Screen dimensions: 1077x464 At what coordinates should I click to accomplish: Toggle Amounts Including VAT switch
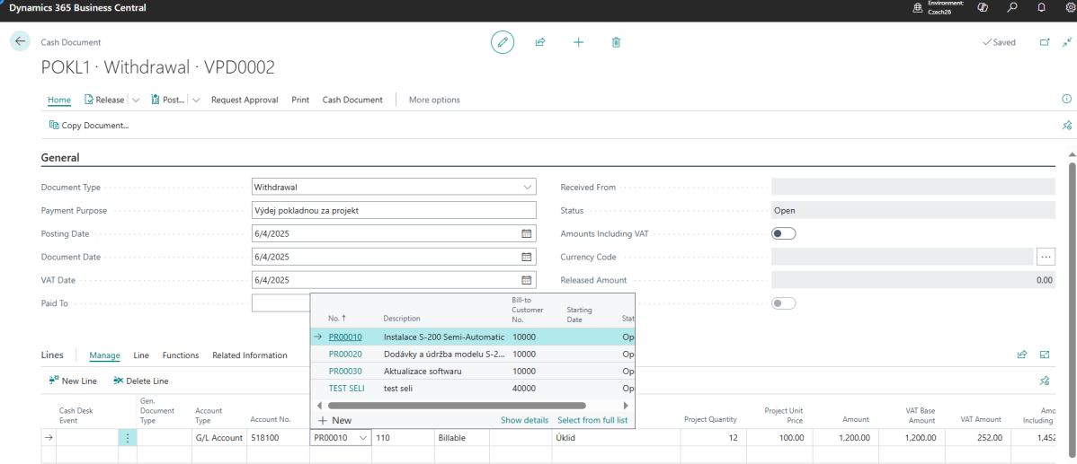(783, 233)
